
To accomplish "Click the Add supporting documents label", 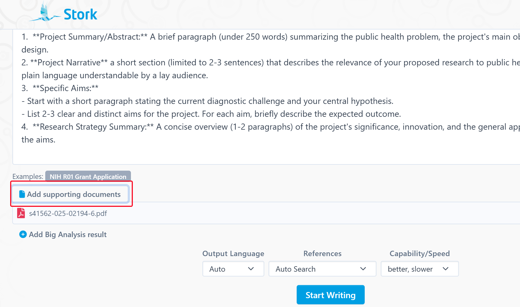I will pyautogui.click(x=74, y=194).
